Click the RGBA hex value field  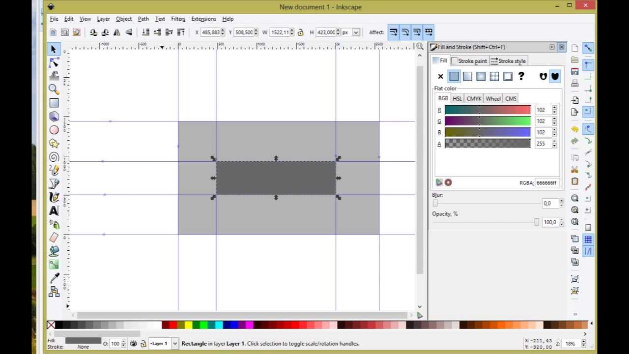point(546,182)
